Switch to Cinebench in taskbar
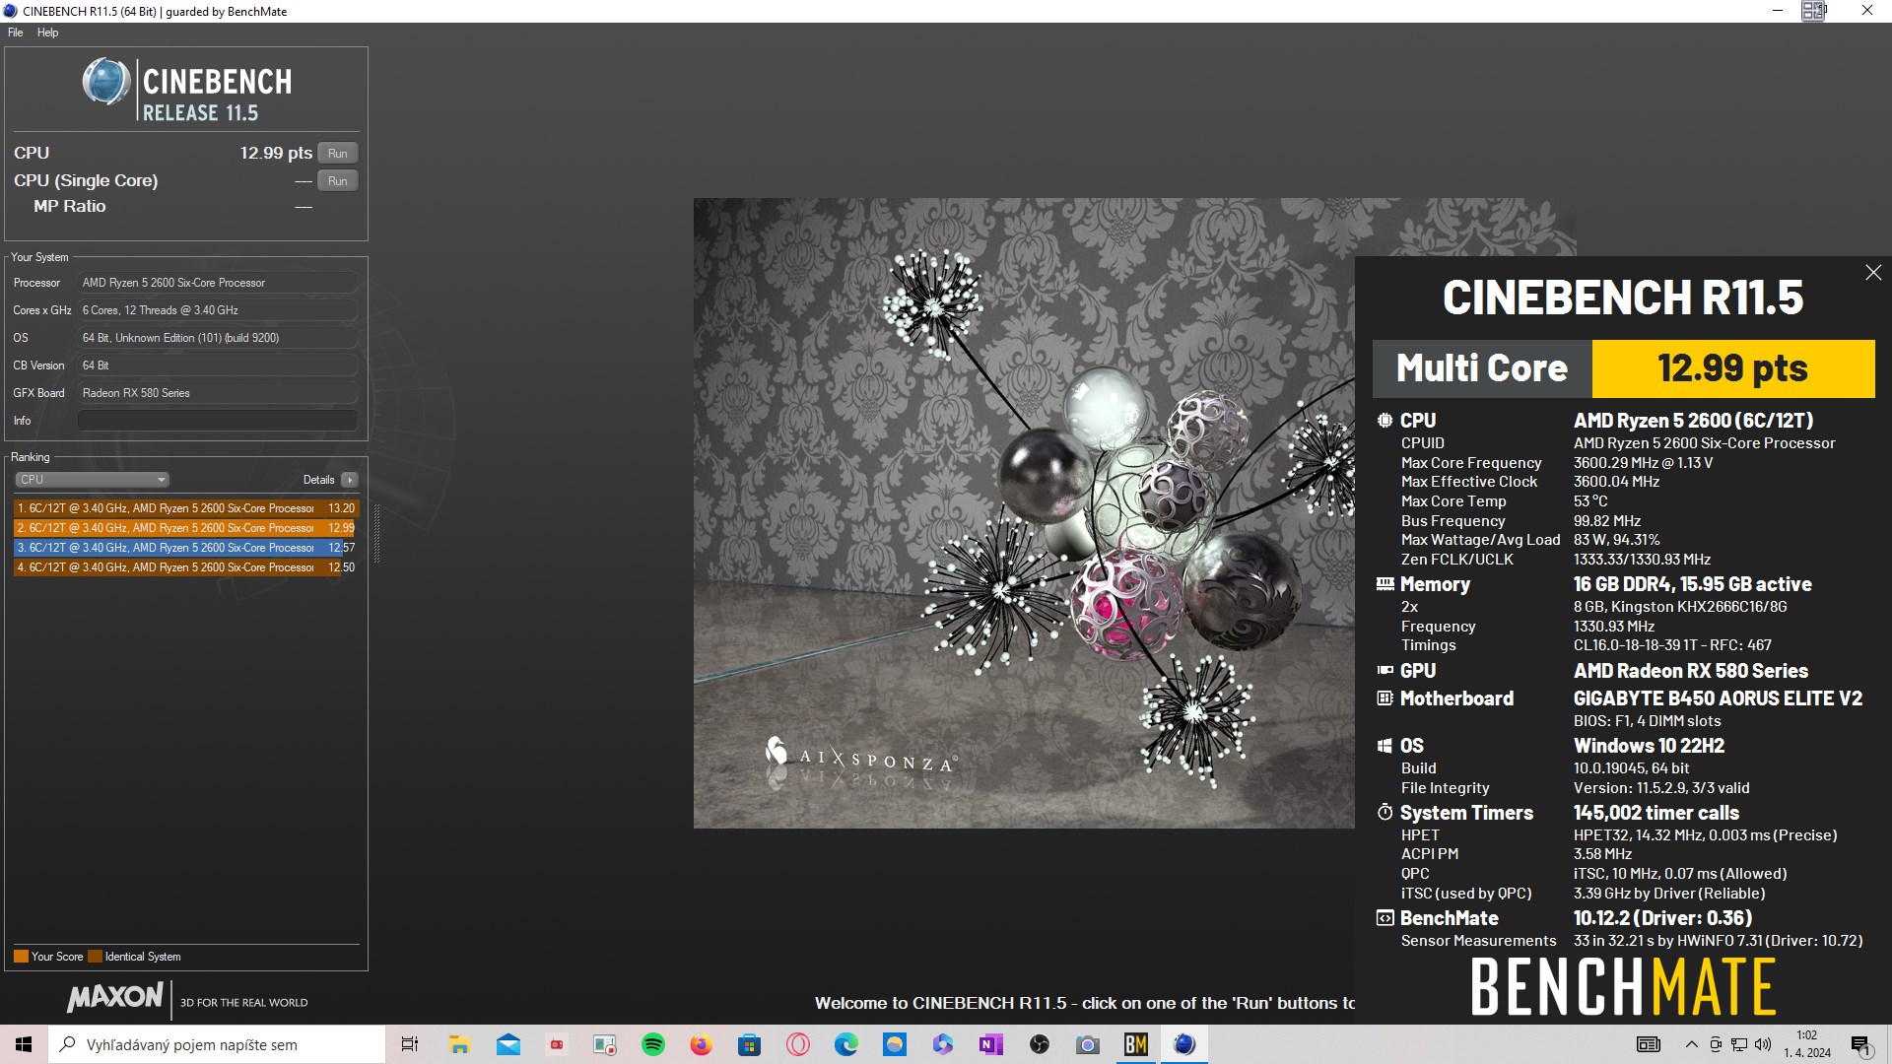 pos(1184,1044)
